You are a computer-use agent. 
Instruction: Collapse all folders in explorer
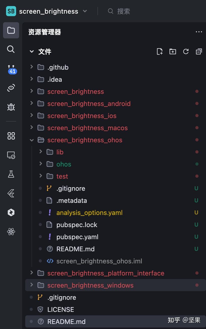coord(199,52)
